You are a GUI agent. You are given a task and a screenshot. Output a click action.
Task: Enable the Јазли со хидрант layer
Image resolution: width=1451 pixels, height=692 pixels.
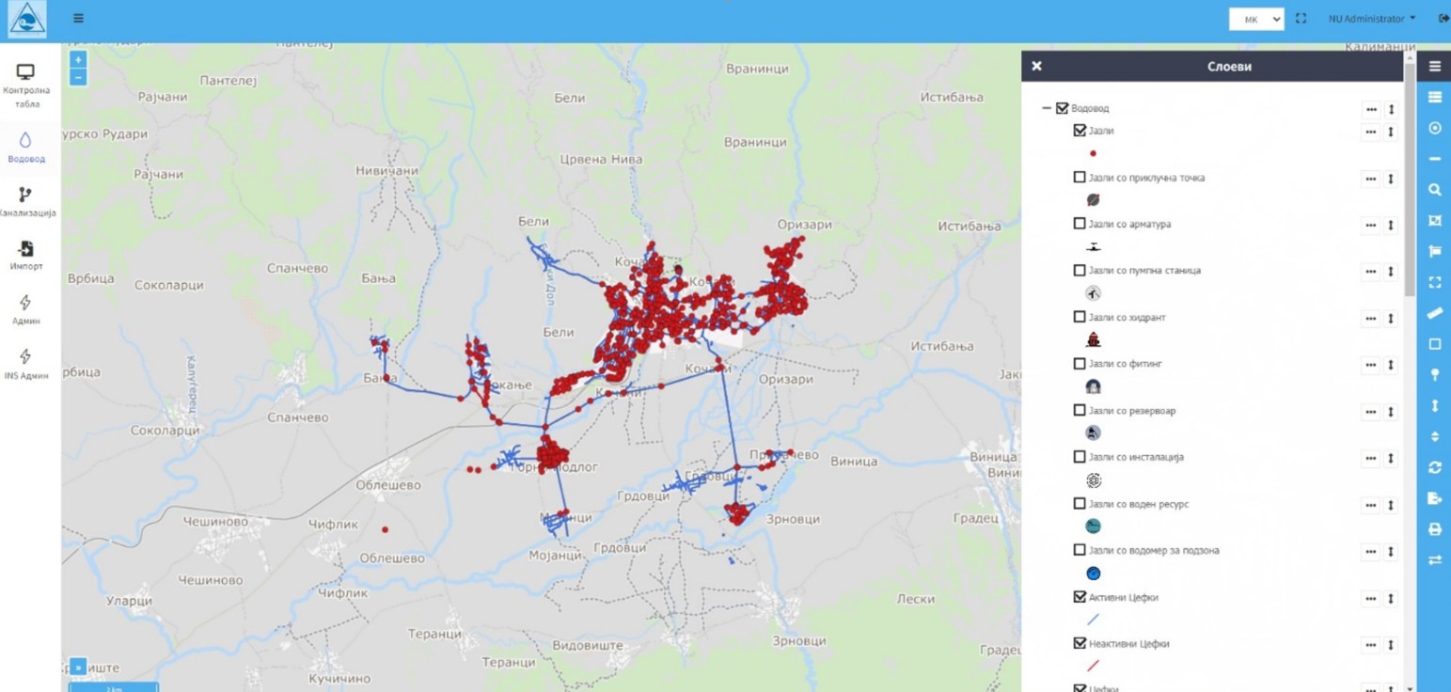tap(1080, 317)
